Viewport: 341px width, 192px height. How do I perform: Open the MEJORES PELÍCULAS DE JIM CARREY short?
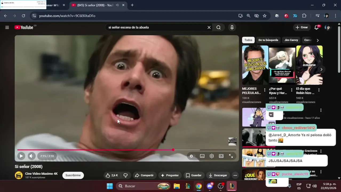pos(255,65)
